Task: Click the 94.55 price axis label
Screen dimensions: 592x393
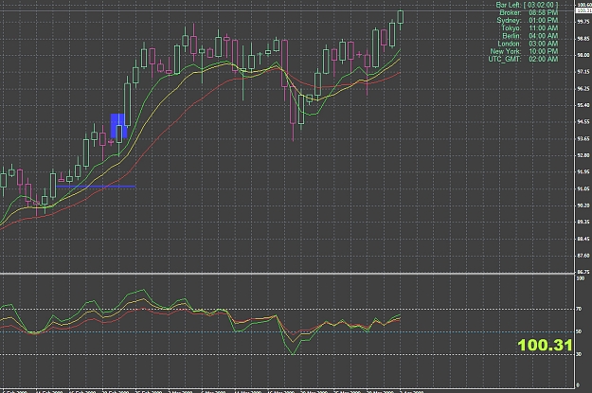Action: point(583,122)
